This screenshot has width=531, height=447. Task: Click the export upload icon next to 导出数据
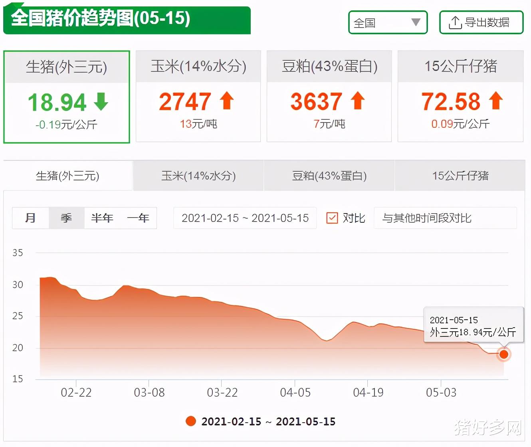pos(455,23)
